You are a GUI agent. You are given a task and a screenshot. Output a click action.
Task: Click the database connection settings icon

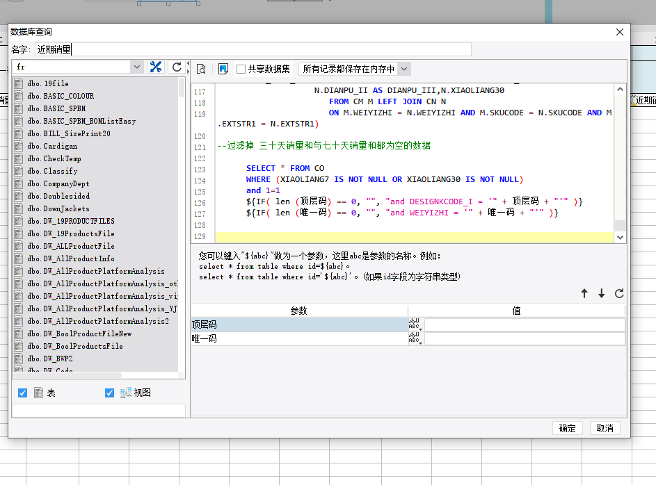[x=156, y=67]
